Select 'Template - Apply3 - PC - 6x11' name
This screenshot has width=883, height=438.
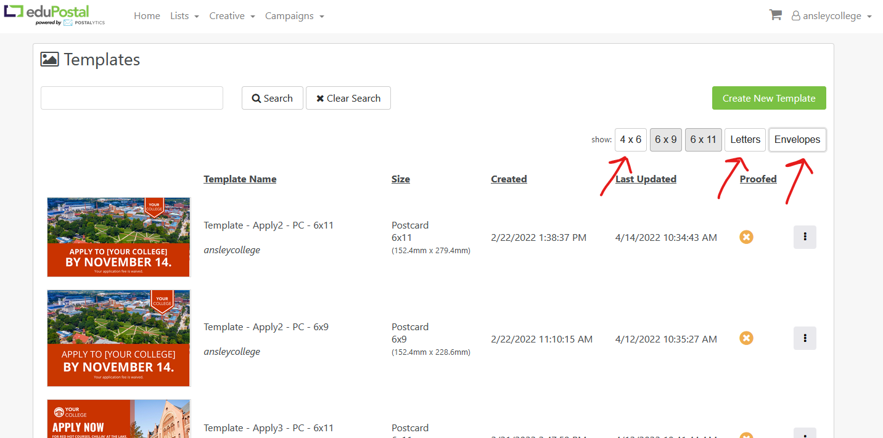pyautogui.click(x=269, y=428)
